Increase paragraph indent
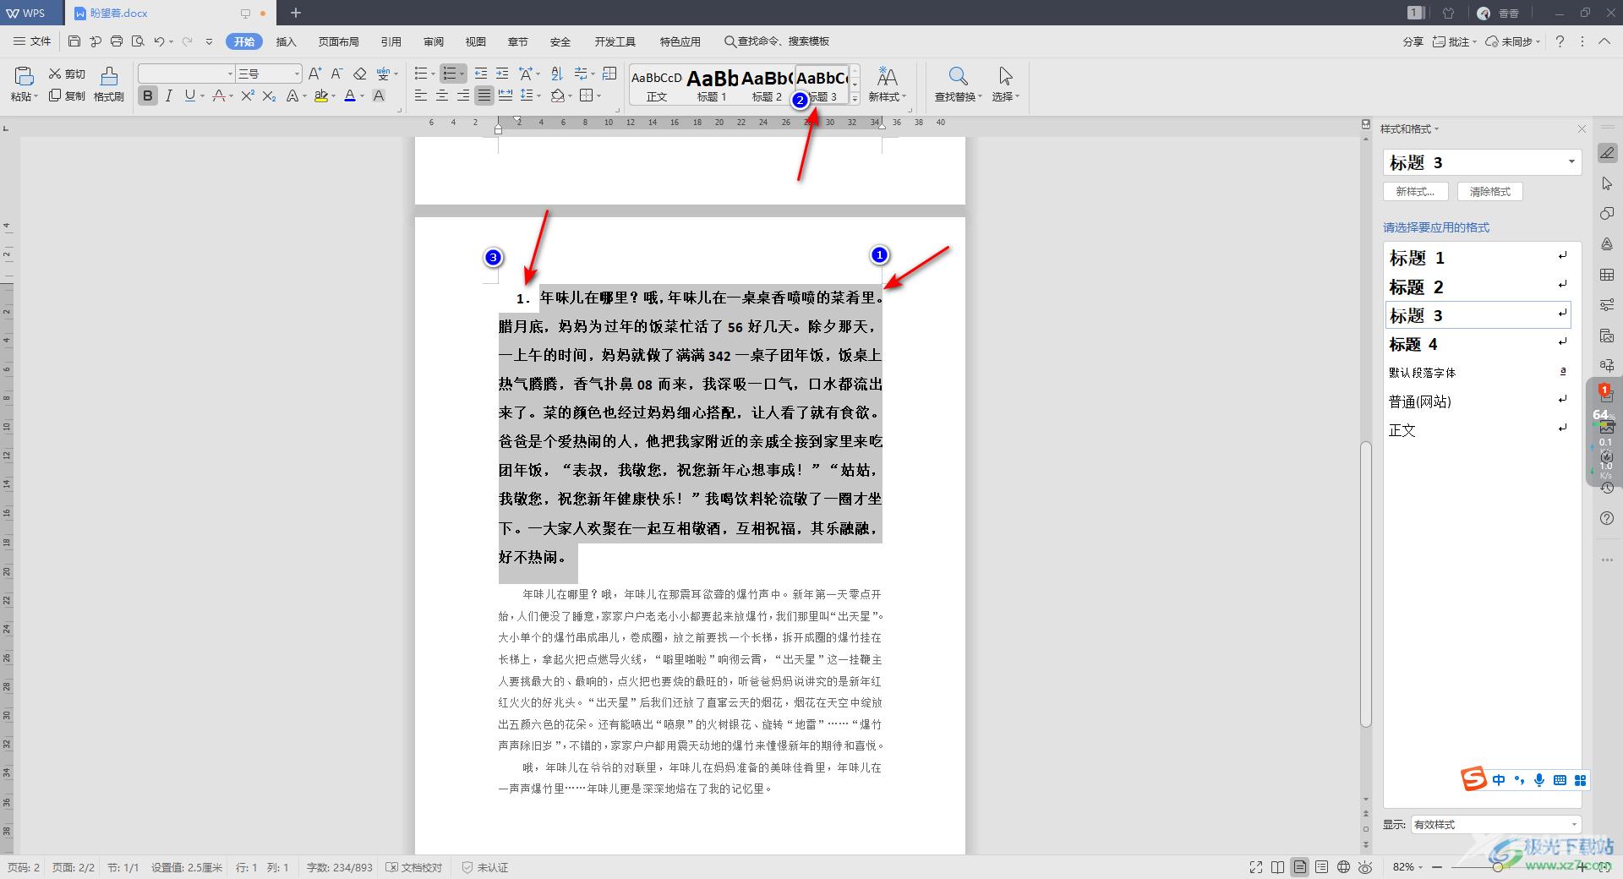Viewport: 1623px width, 879px height. 502,74
